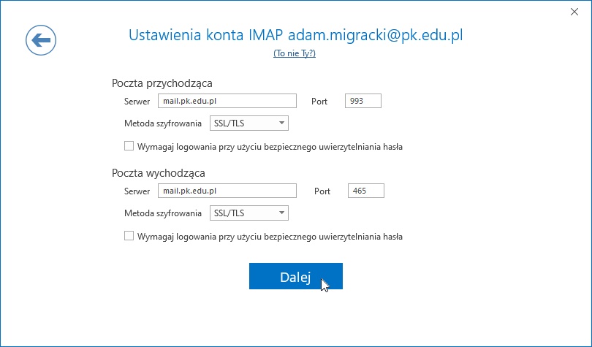Click the outgoing mail server field
The image size is (592, 347).
[x=227, y=191]
